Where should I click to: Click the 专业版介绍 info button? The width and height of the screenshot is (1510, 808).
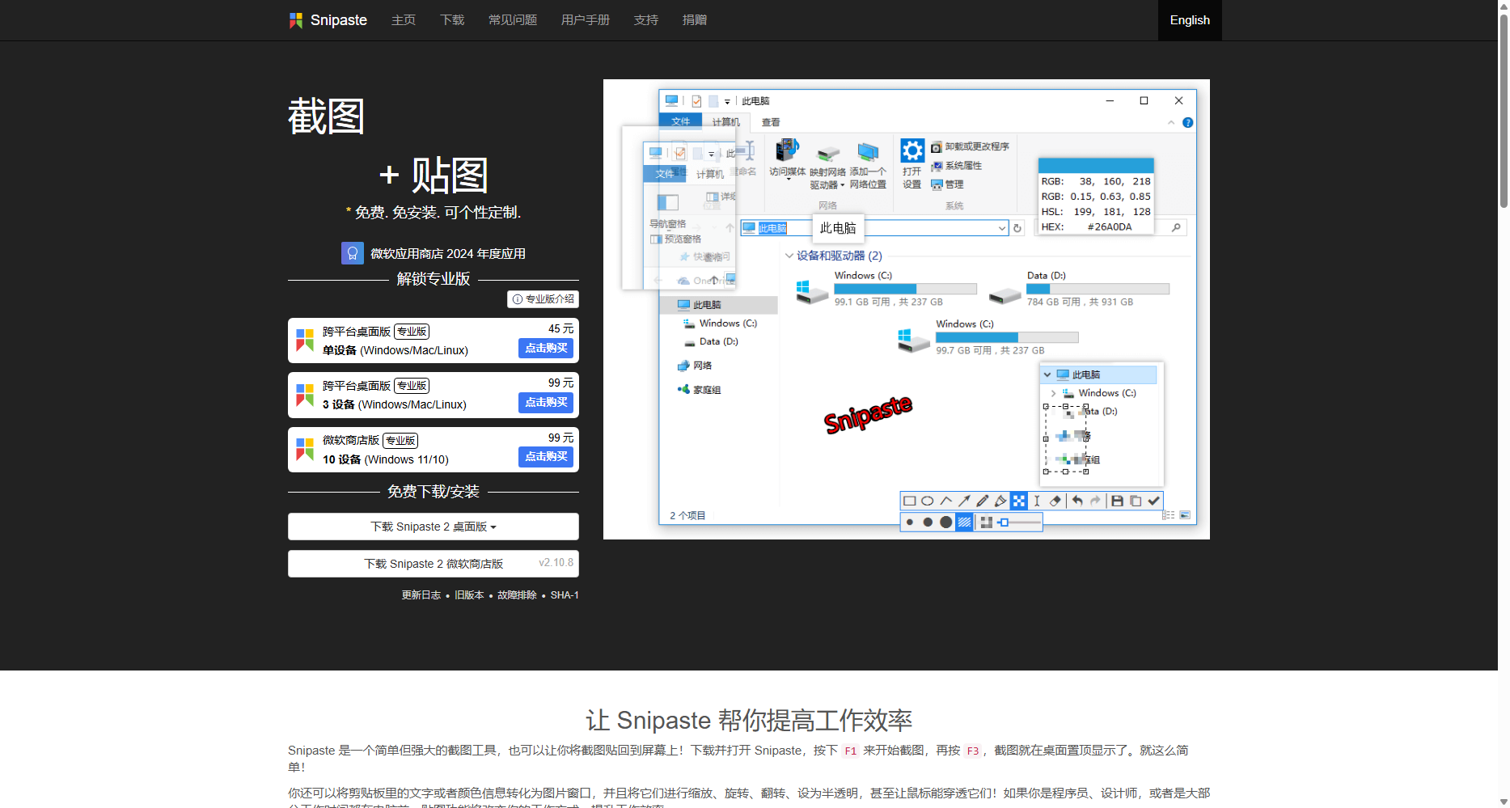[x=543, y=299]
